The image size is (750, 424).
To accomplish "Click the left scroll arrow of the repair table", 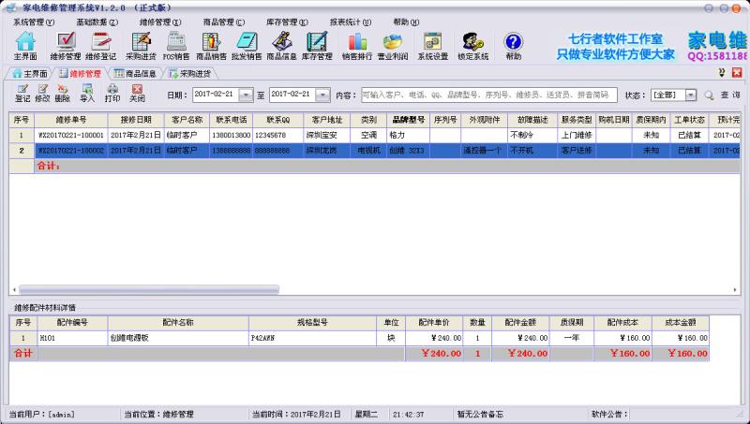I will coord(14,289).
